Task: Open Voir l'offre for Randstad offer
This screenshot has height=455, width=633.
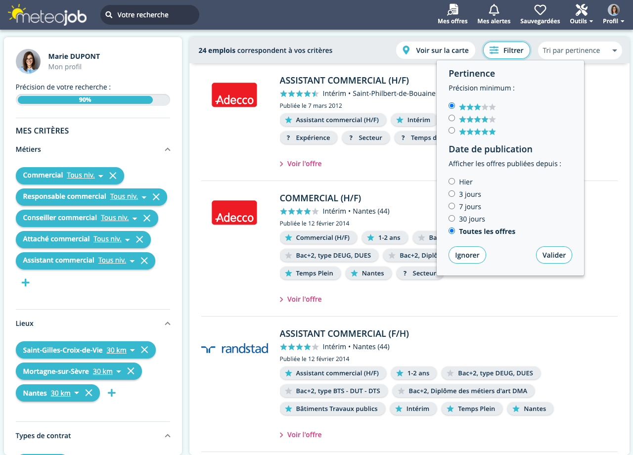Action: coord(301,435)
